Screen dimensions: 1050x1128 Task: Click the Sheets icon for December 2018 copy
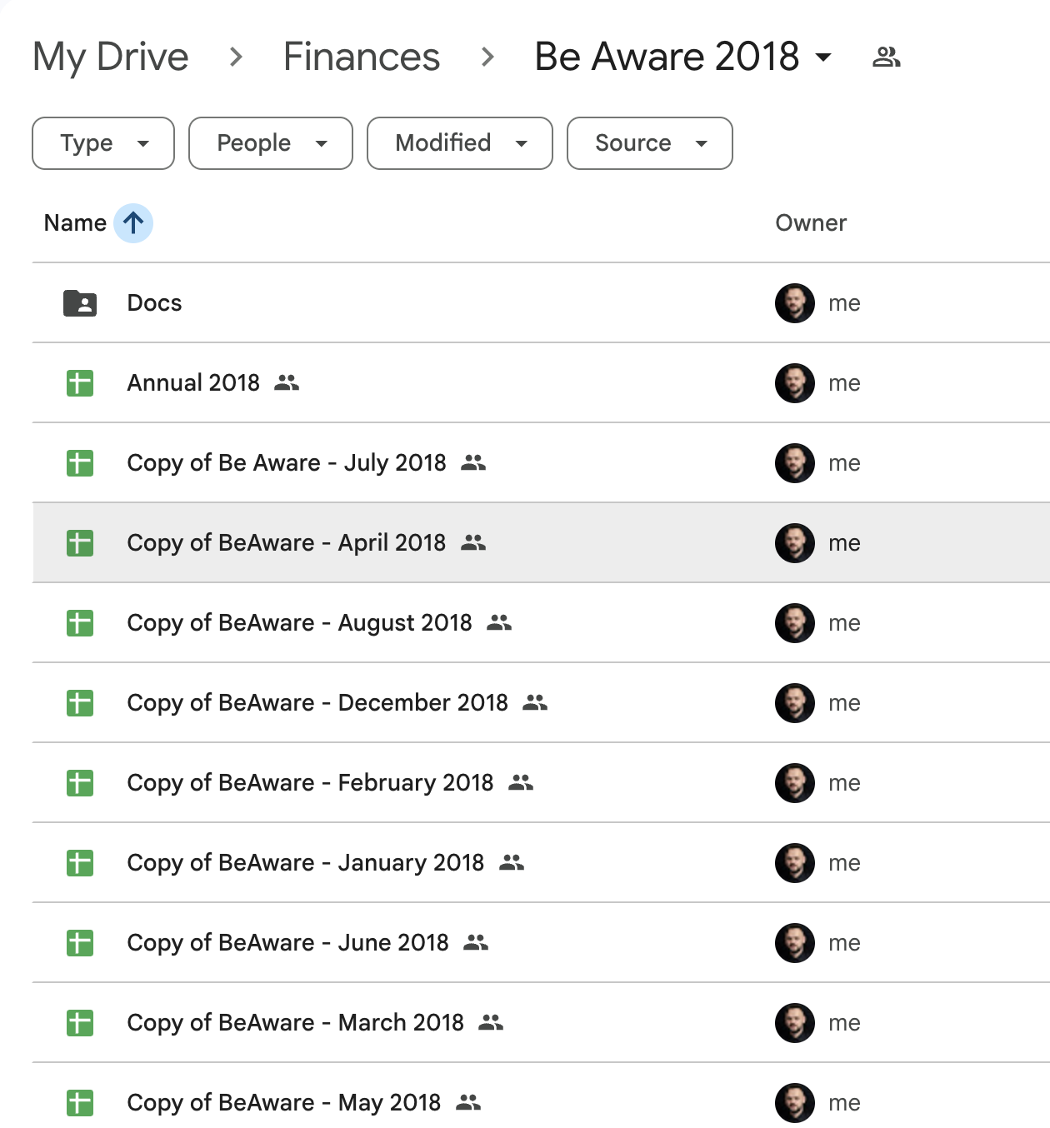point(80,703)
